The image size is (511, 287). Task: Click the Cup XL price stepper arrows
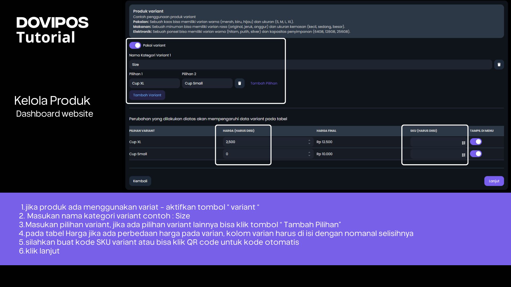click(x=309, y=142)
